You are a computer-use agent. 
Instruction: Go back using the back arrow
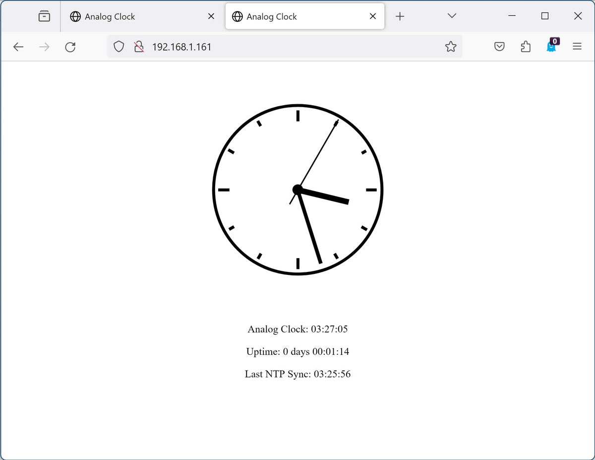click(x=18, y=47)
